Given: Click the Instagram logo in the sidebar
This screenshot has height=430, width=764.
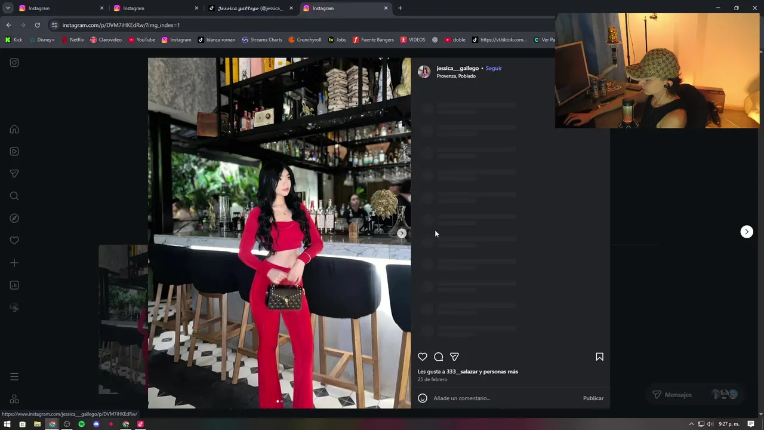Looking at the screenshot, I should pos(14,63).
